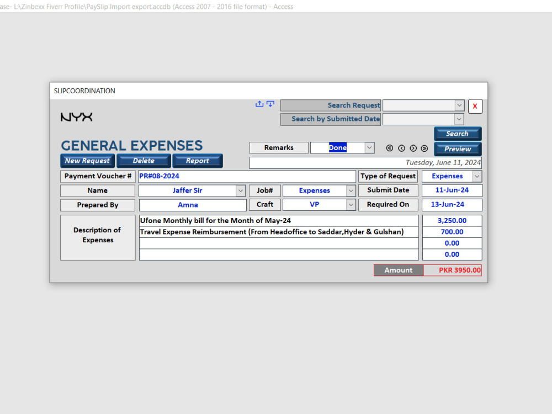Open the Search by Submitted Date dropdown

coord(459,119)
